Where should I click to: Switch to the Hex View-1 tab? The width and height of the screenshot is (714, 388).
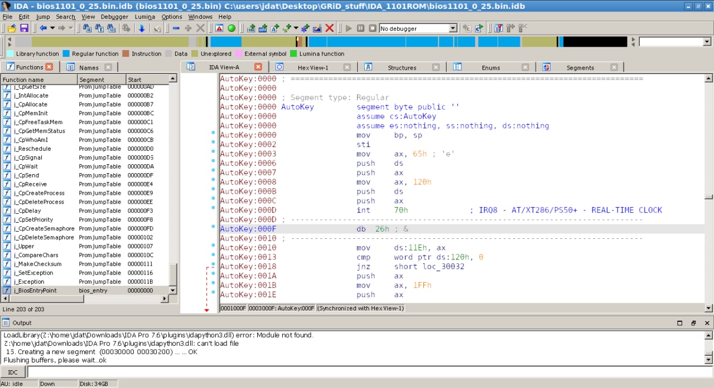(x=312, y=67)
